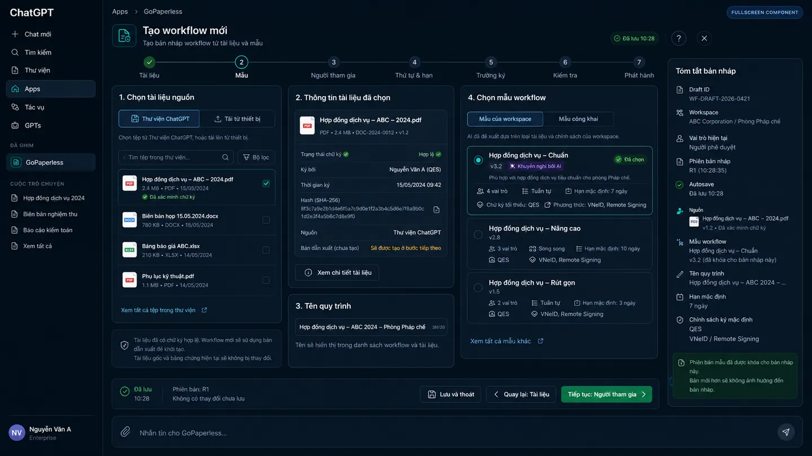Open Xem tất cả mẫu khác link

[x=501, y=341]
